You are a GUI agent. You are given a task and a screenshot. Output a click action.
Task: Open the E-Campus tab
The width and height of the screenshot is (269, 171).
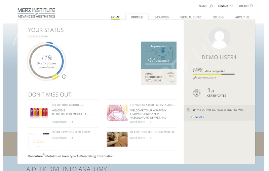click(x=161, y=17)
